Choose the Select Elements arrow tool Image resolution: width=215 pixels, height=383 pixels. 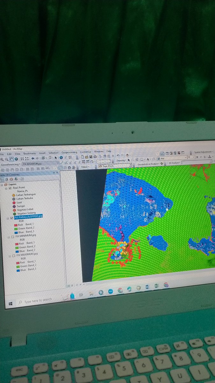click(x=56, y=158)
